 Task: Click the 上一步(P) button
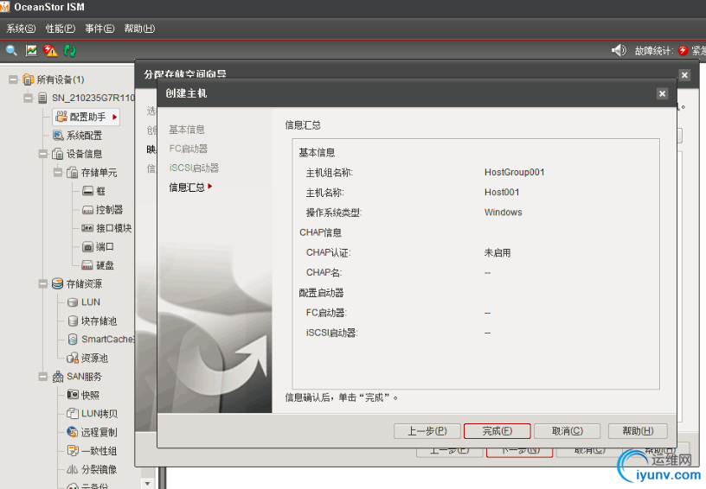(x=427, y=431)
